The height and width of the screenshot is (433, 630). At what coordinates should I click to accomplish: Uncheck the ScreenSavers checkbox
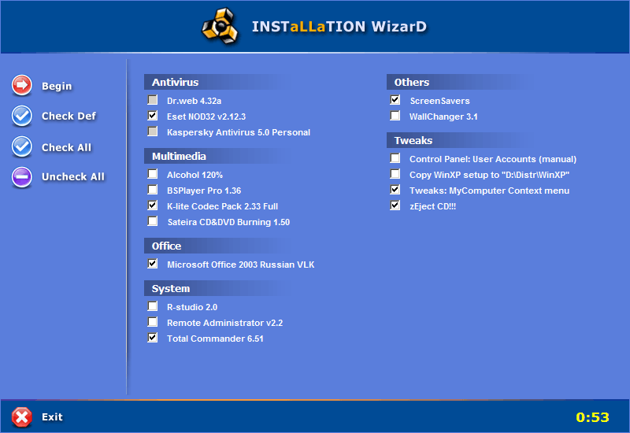tap(395, 100)
